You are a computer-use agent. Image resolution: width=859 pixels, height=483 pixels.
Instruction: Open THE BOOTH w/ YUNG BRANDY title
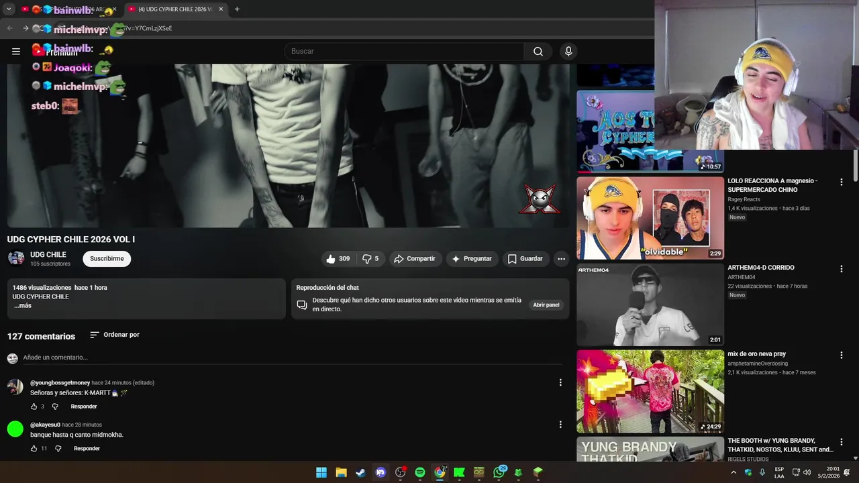pyautogui.click(x=780, y=445)
